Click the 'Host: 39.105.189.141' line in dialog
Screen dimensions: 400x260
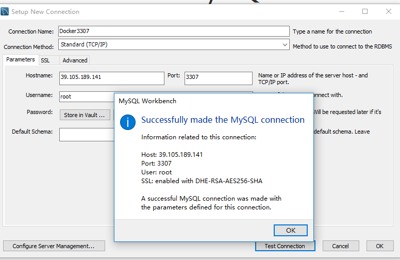click(172, 155)
